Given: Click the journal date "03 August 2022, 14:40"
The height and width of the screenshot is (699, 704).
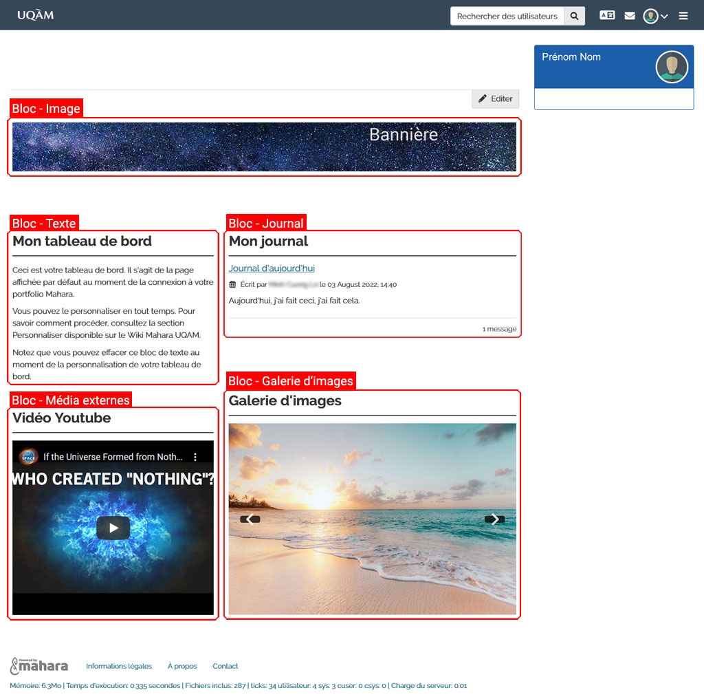Looking at the screenshot, I should point(362,284).
